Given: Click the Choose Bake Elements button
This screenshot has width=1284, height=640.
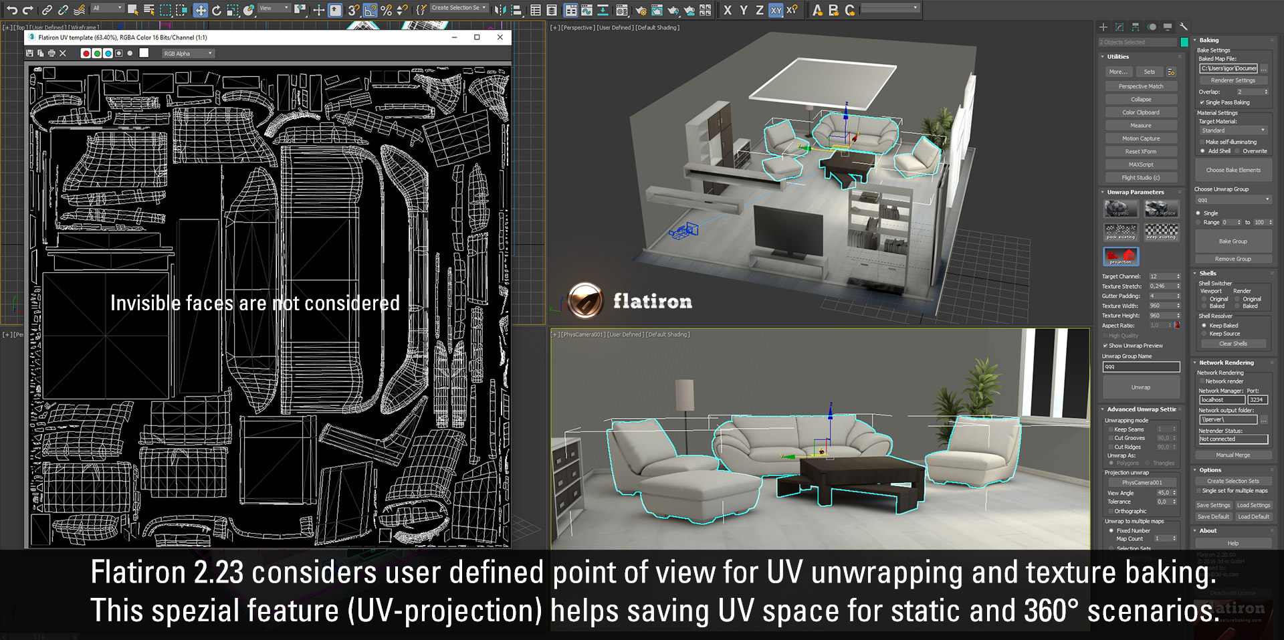Looking at the screenshot, I should 1233,170.
